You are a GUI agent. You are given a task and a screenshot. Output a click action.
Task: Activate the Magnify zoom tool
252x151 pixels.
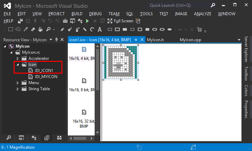[48, 29]
